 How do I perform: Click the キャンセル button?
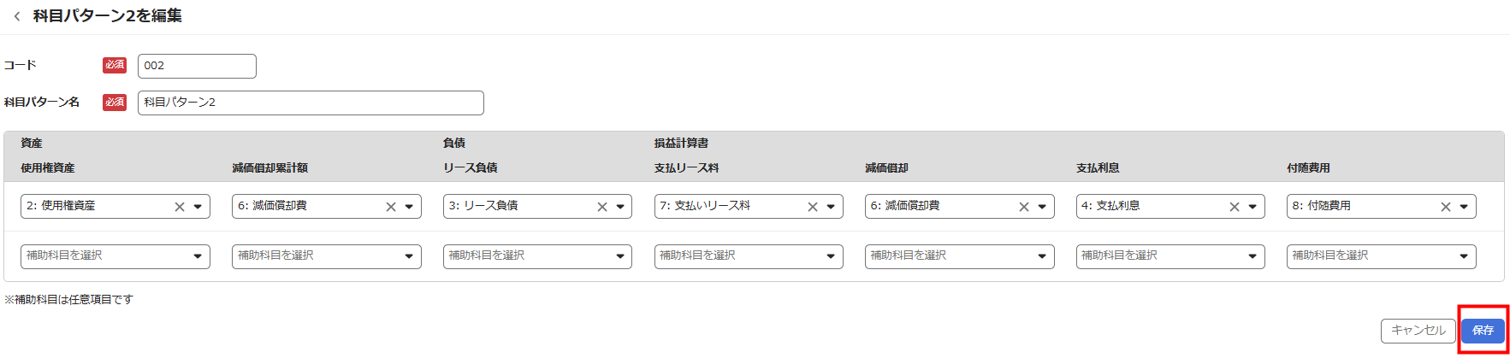pos(1418,331)
